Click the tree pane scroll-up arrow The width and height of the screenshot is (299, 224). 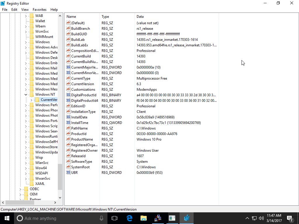coord(60,16)
